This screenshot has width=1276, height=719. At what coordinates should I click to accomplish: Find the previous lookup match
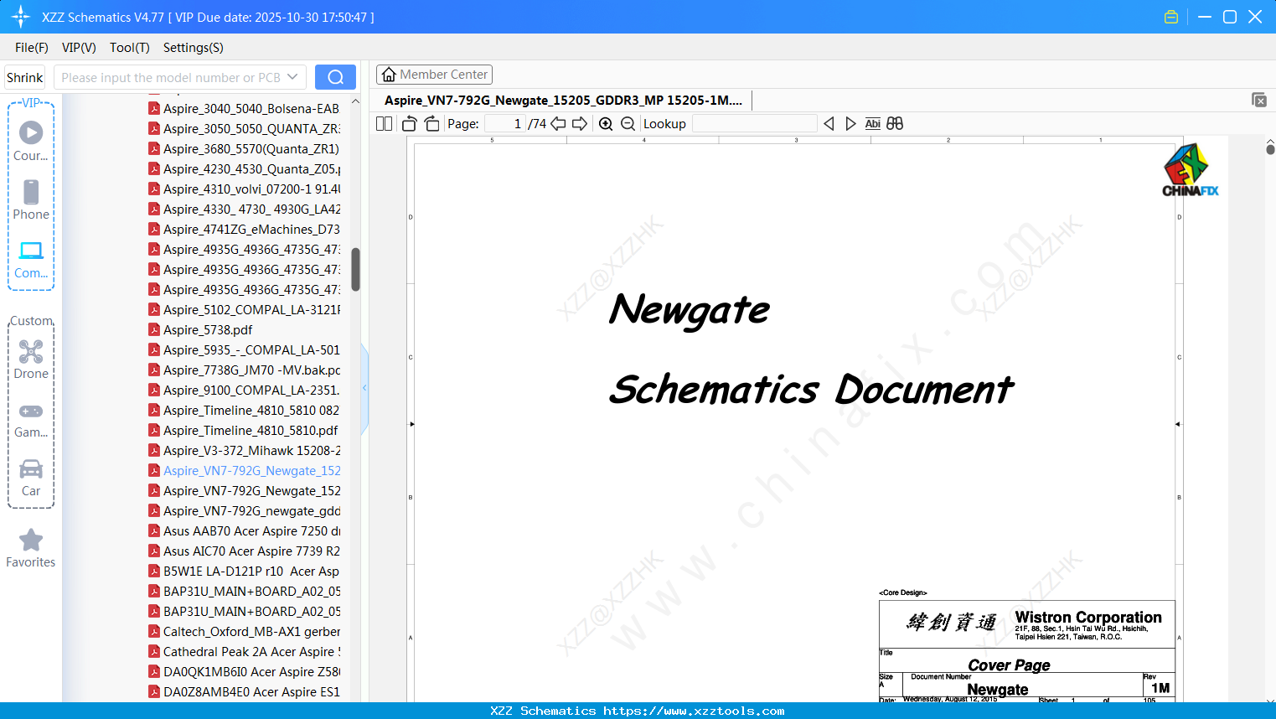829,124
